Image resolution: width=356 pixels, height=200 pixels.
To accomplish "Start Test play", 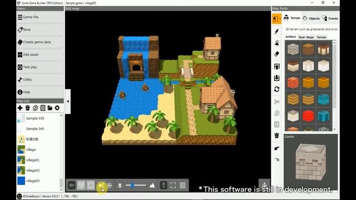I will point(40,67).
